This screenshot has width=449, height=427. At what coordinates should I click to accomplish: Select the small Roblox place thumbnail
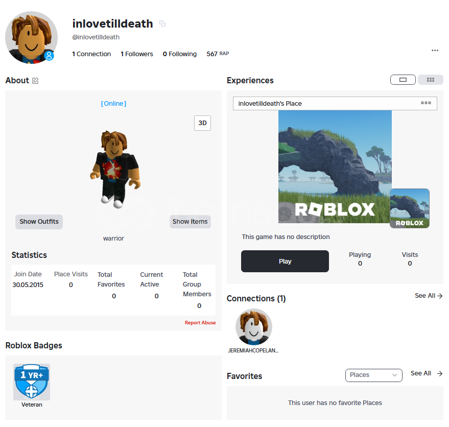pos(410,208)
